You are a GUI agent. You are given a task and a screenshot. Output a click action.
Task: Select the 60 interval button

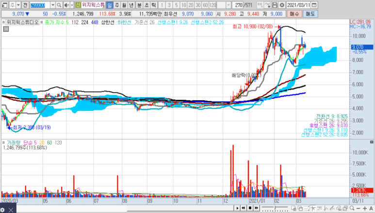205,5
